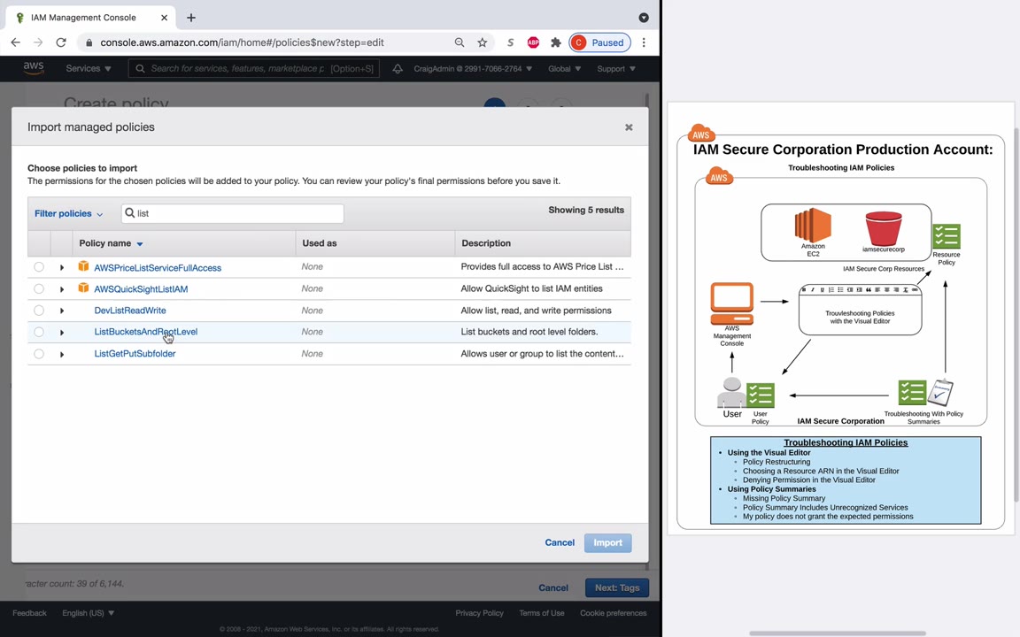Click the User person icon in diagram

731,392
